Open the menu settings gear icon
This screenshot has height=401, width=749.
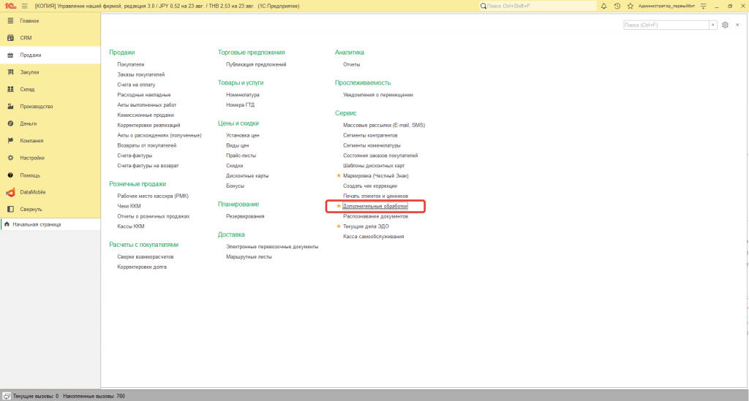[x=725, y=25]
